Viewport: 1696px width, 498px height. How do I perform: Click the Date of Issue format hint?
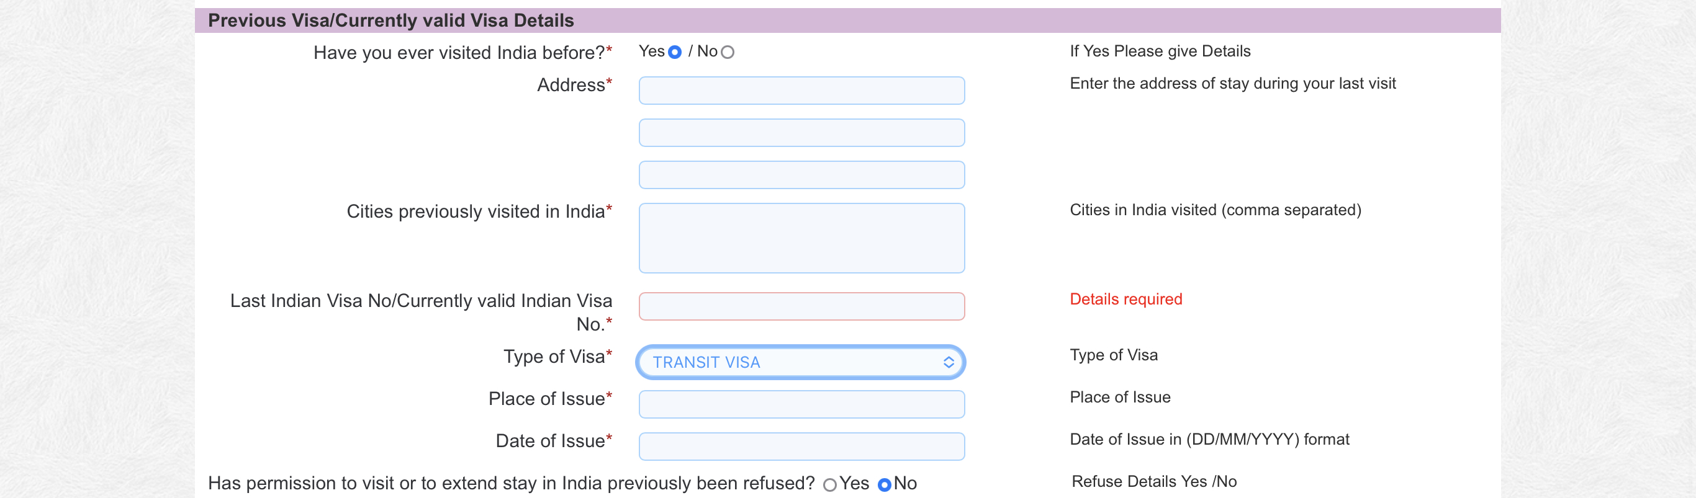coord(1209,440)
